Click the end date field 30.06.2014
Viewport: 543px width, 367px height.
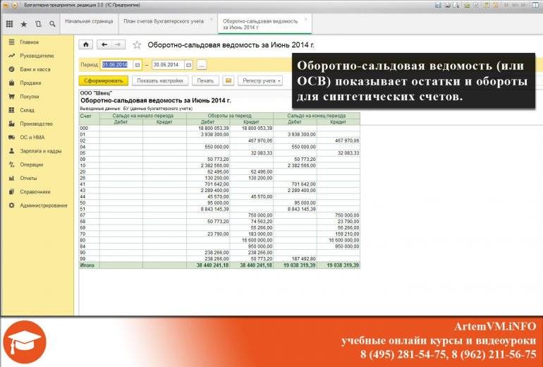point(168,65)
